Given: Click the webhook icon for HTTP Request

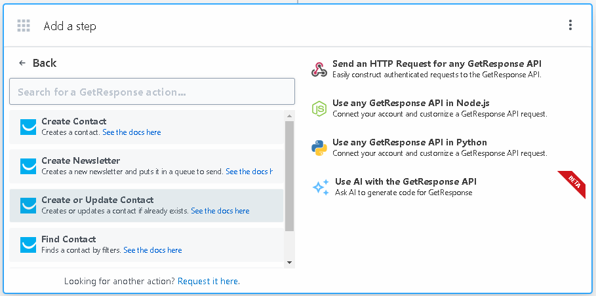Looking at the screenshot, I should [319, 69].
